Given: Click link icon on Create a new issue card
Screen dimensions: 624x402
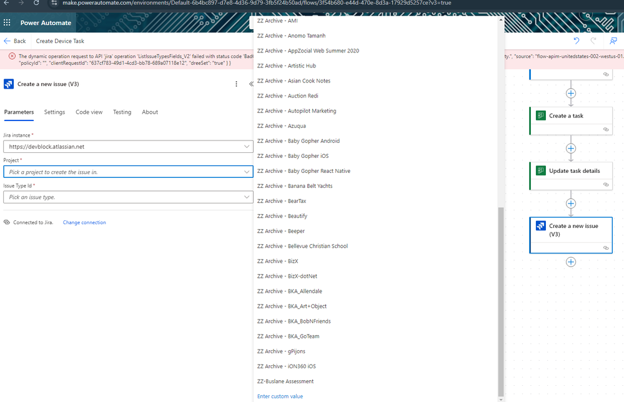Looking at the screenshot, I should click(x=606, y=248).
